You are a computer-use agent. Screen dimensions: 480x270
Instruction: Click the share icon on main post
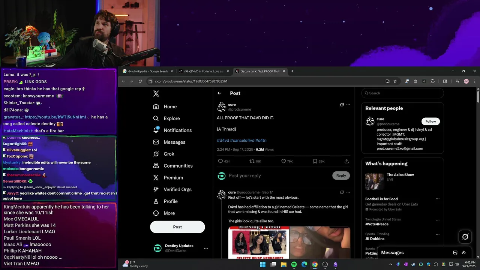coord(346,161)
